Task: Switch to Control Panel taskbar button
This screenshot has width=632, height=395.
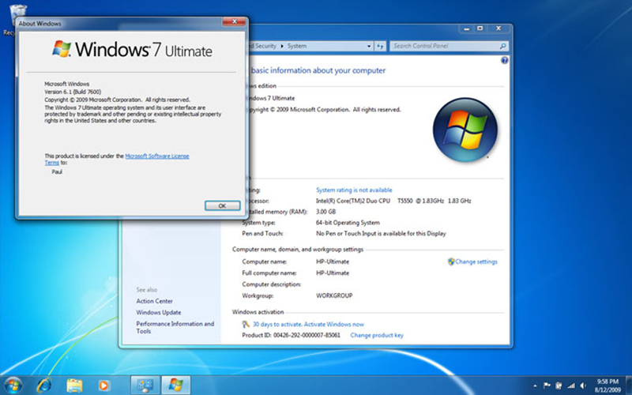Action: (145, 385)
